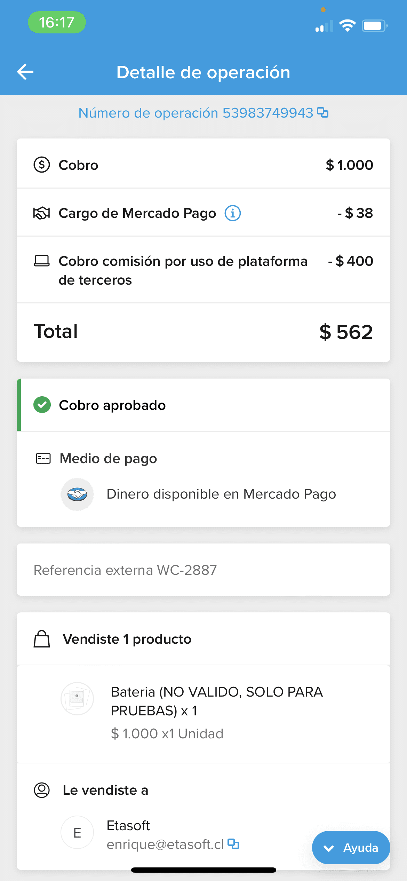Viewport: 407px width, 881px height.
Task: Tap the shopping bag icon
Action: (x=42, y=639)
